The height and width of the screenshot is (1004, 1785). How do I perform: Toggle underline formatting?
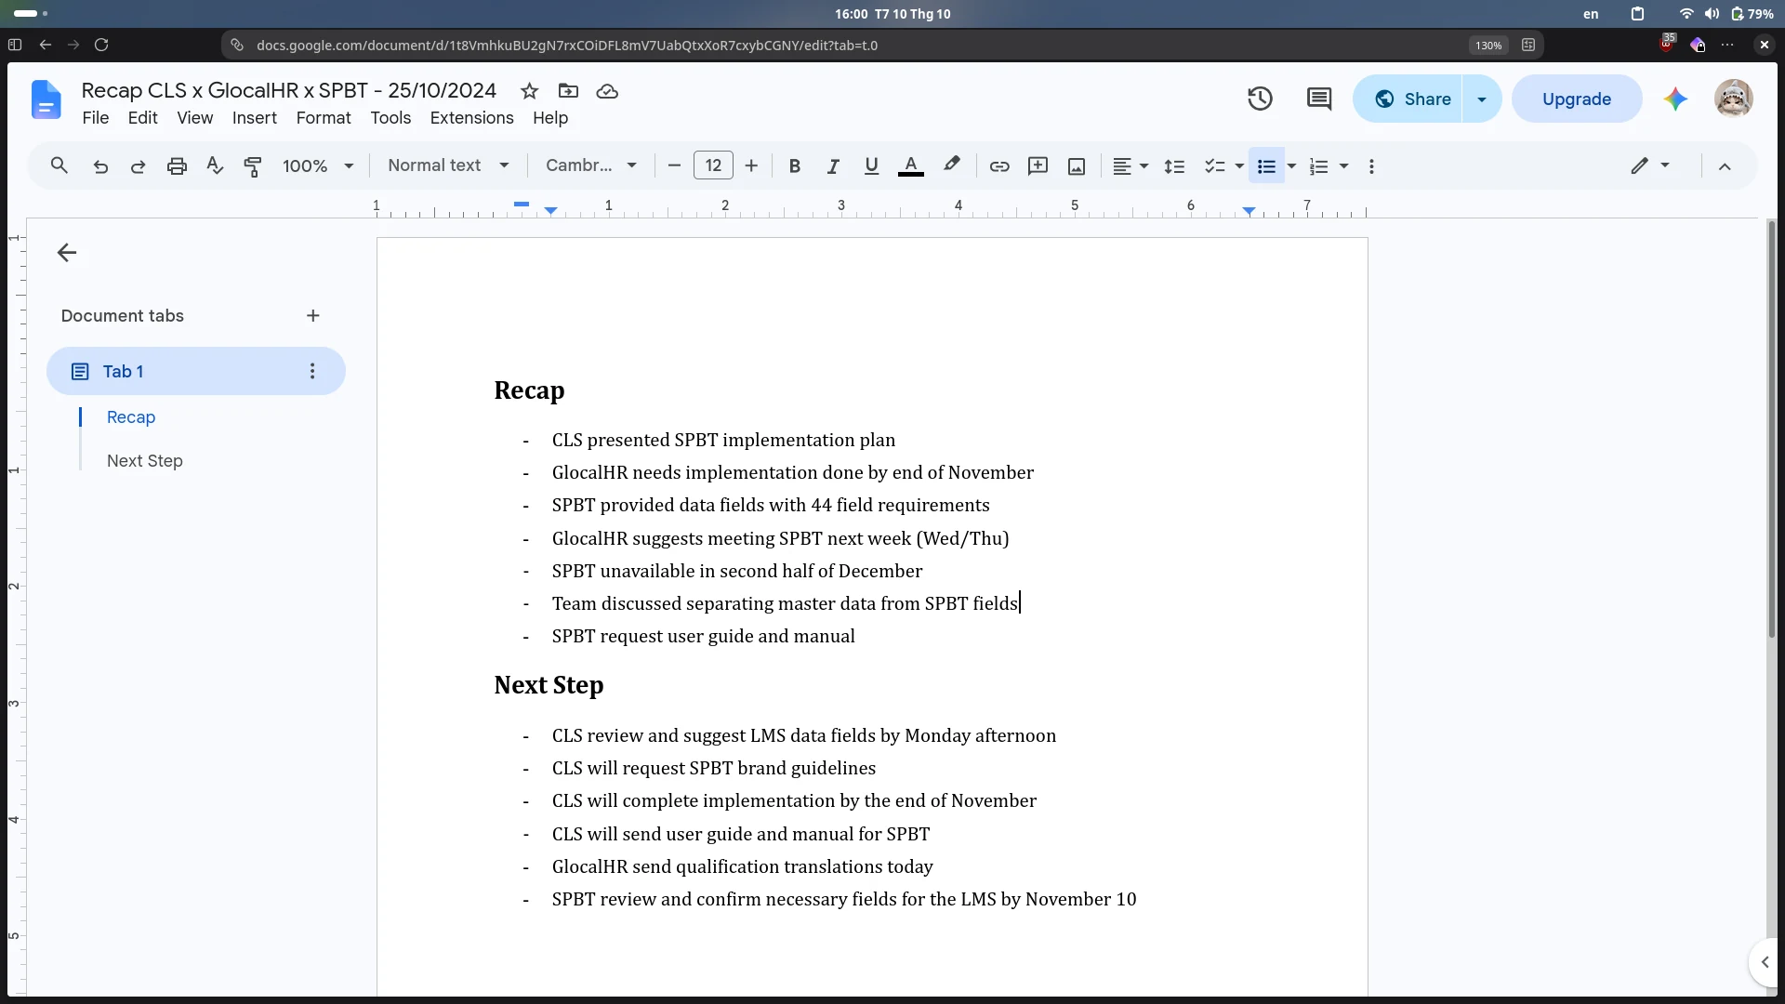click(x=871, y=166)
